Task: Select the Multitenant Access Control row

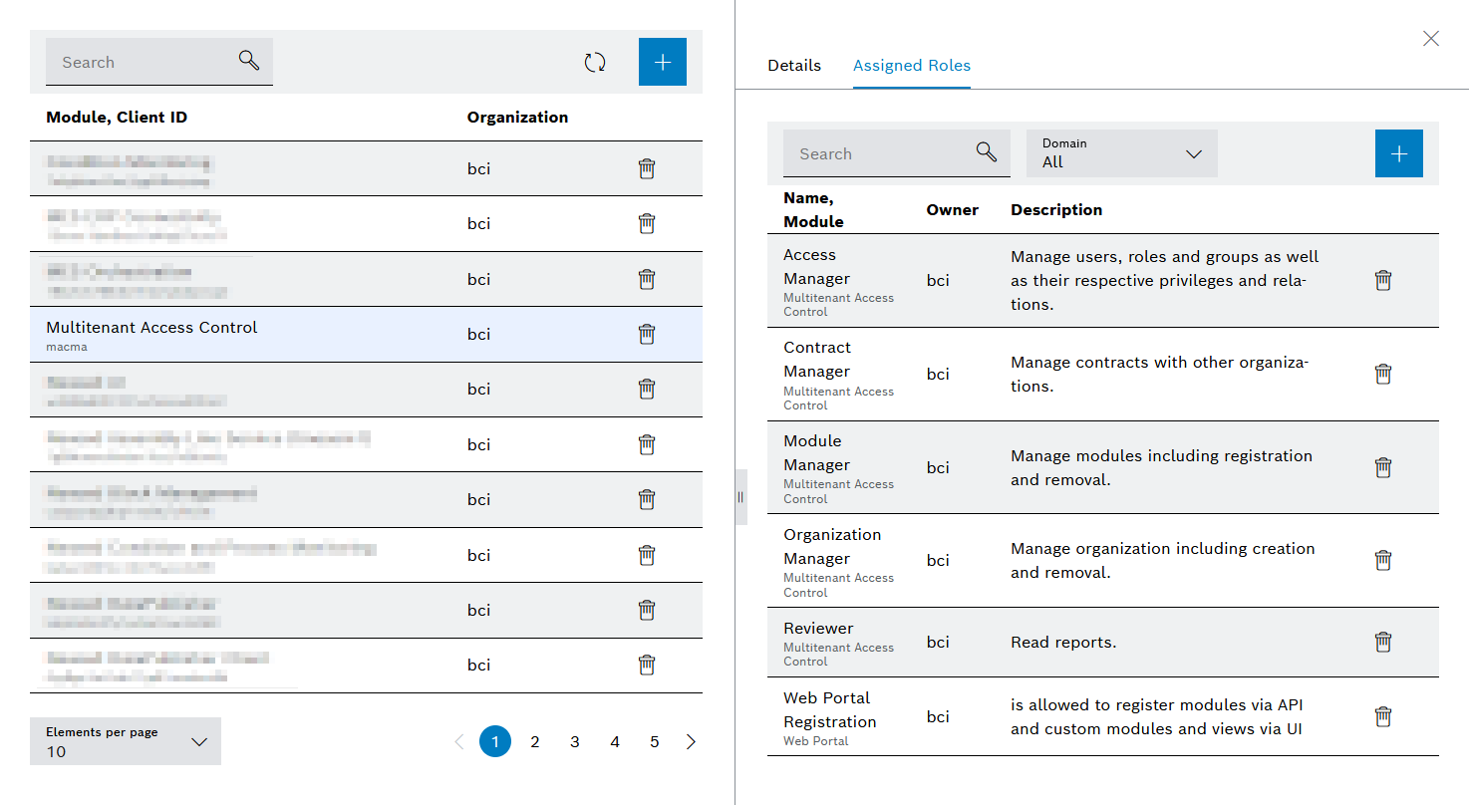Action: point(249,334)
